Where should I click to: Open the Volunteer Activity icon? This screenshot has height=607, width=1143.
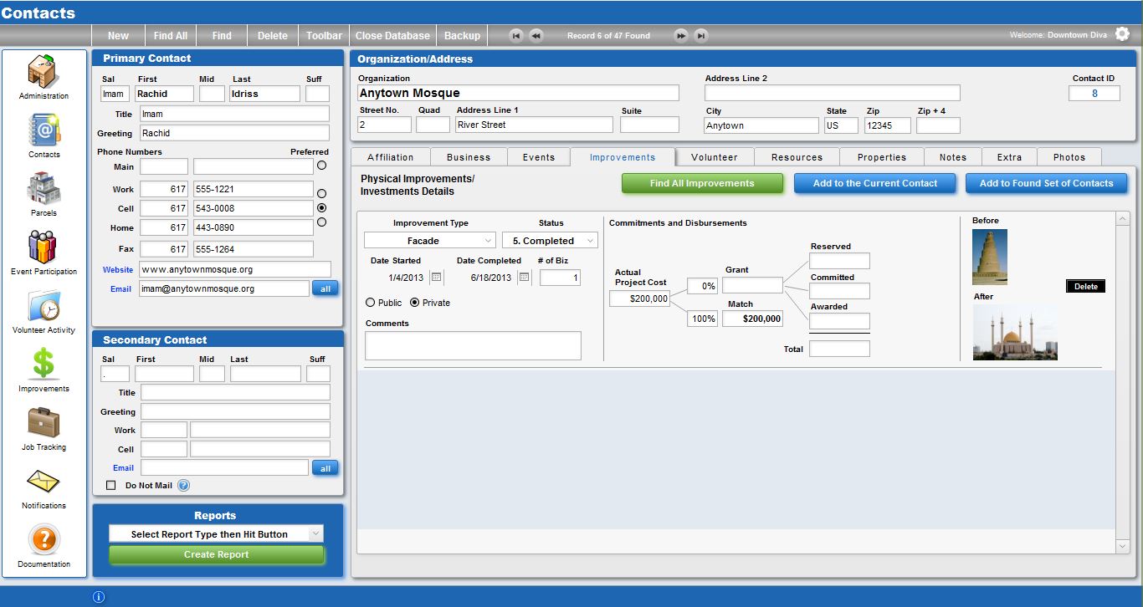(x=44, y=306)
